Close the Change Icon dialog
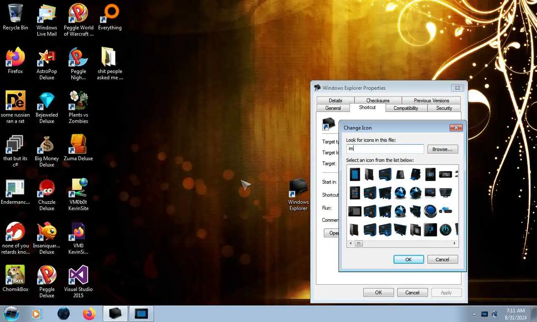The image size is (537, 322). point(456,127)
